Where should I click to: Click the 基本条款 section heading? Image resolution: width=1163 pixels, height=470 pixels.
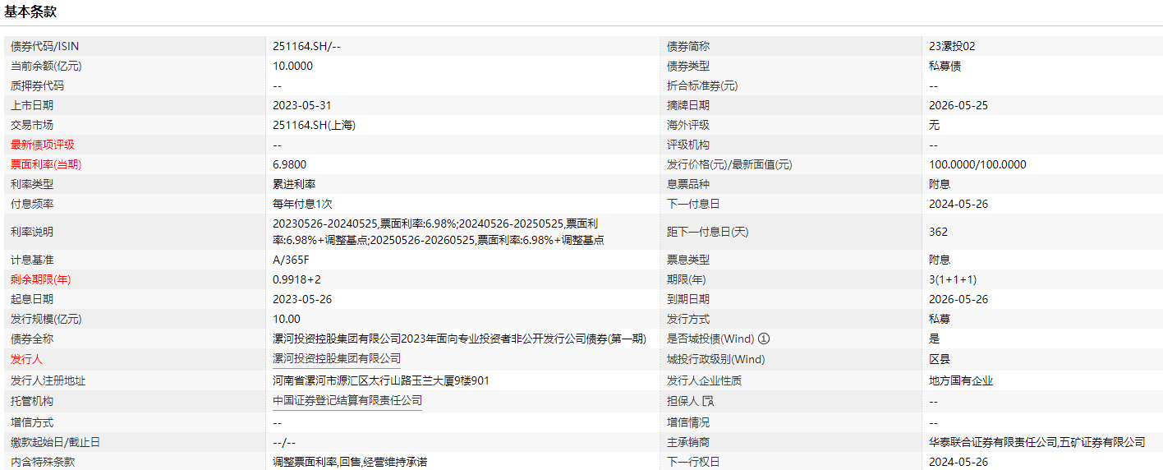point(30,12)
